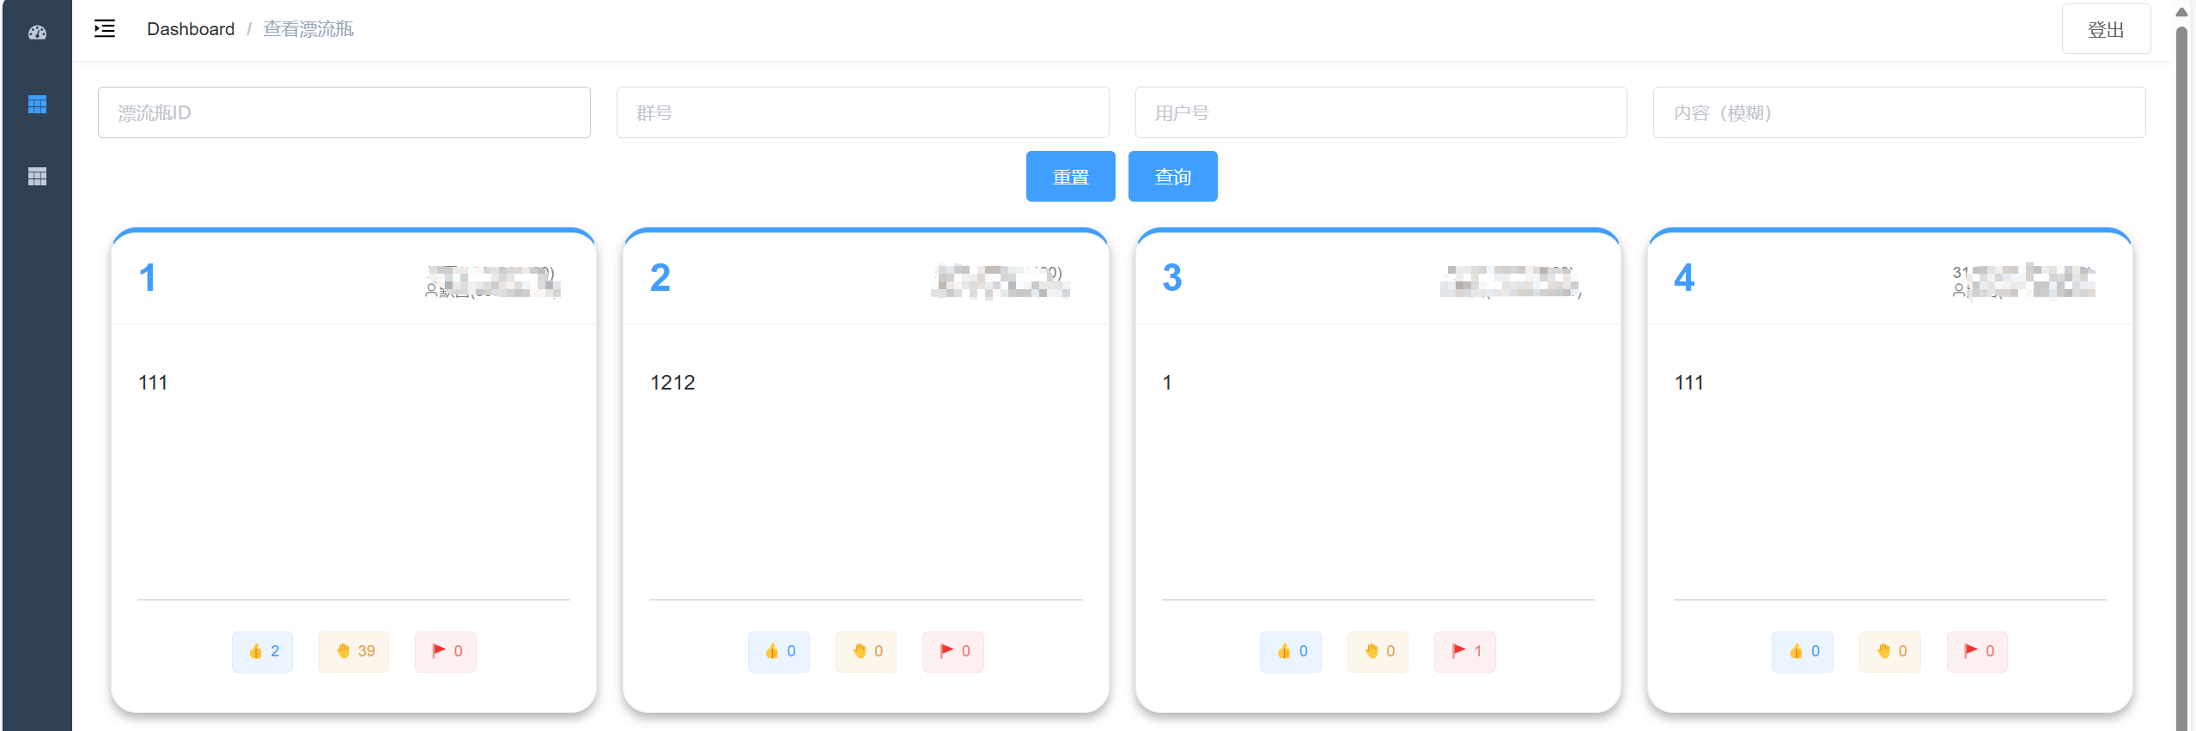Click the raised hand icon showing 39
This screenshot has height=731, width=2196.
pos(353,651)
